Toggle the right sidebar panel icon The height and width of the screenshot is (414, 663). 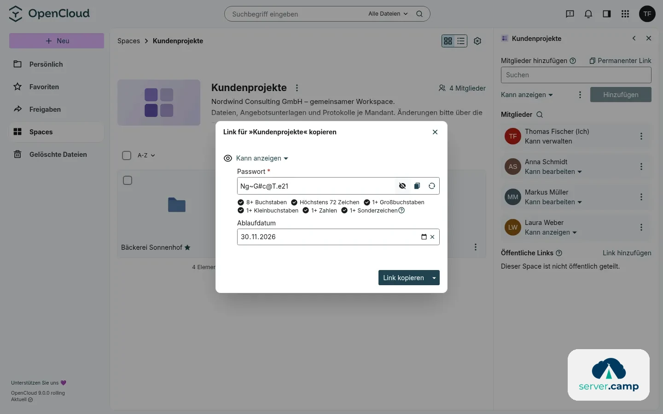coord(607,14)
